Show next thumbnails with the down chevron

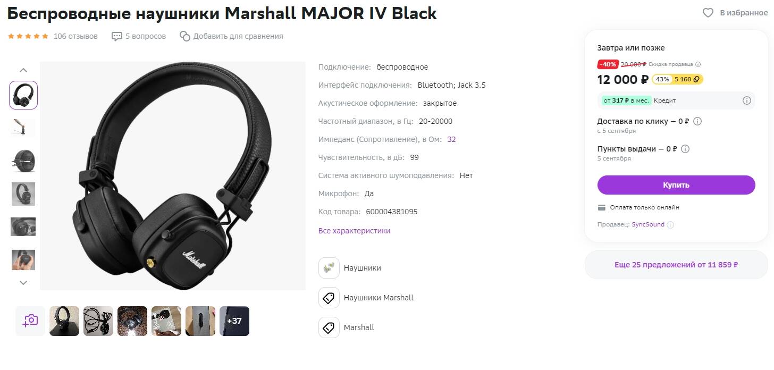tap(23, 283)
